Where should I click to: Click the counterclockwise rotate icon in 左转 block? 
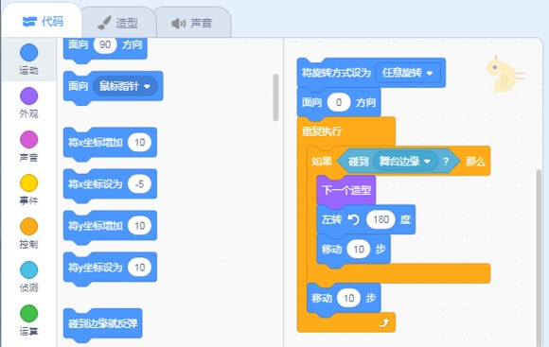pyautogui.click(x=354, y=219)
